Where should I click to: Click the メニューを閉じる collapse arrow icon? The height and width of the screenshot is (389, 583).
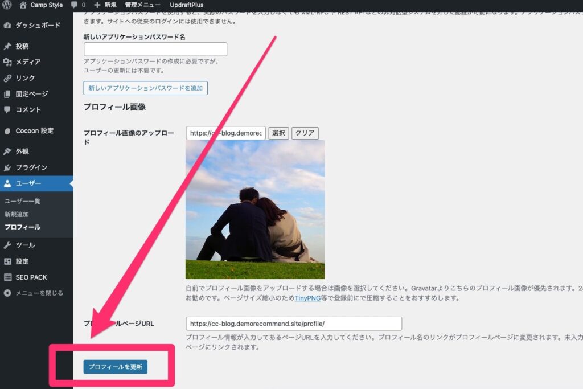click(7, 293)
